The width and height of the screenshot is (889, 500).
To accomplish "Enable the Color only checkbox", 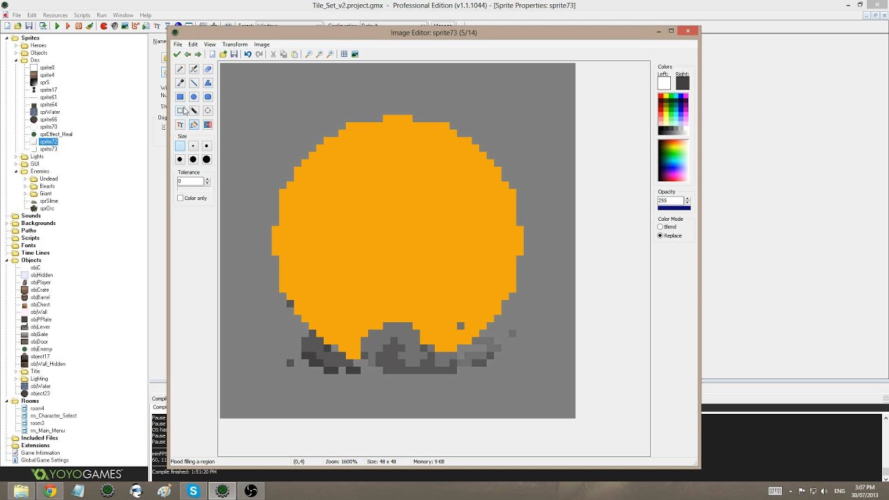I will click(x=181, y=198).
